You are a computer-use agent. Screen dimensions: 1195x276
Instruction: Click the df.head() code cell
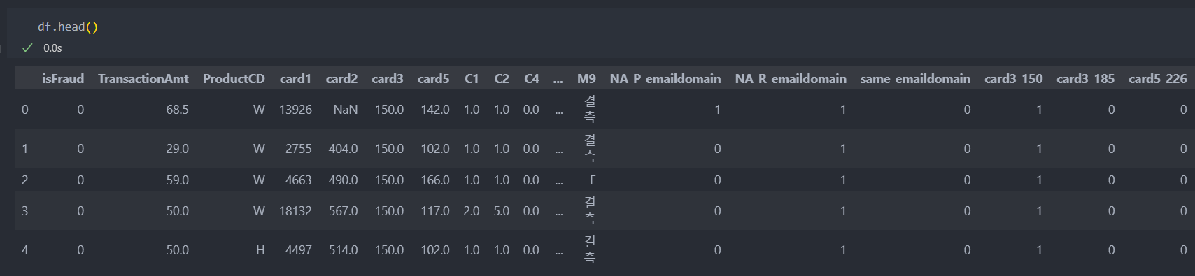(68, 27)
